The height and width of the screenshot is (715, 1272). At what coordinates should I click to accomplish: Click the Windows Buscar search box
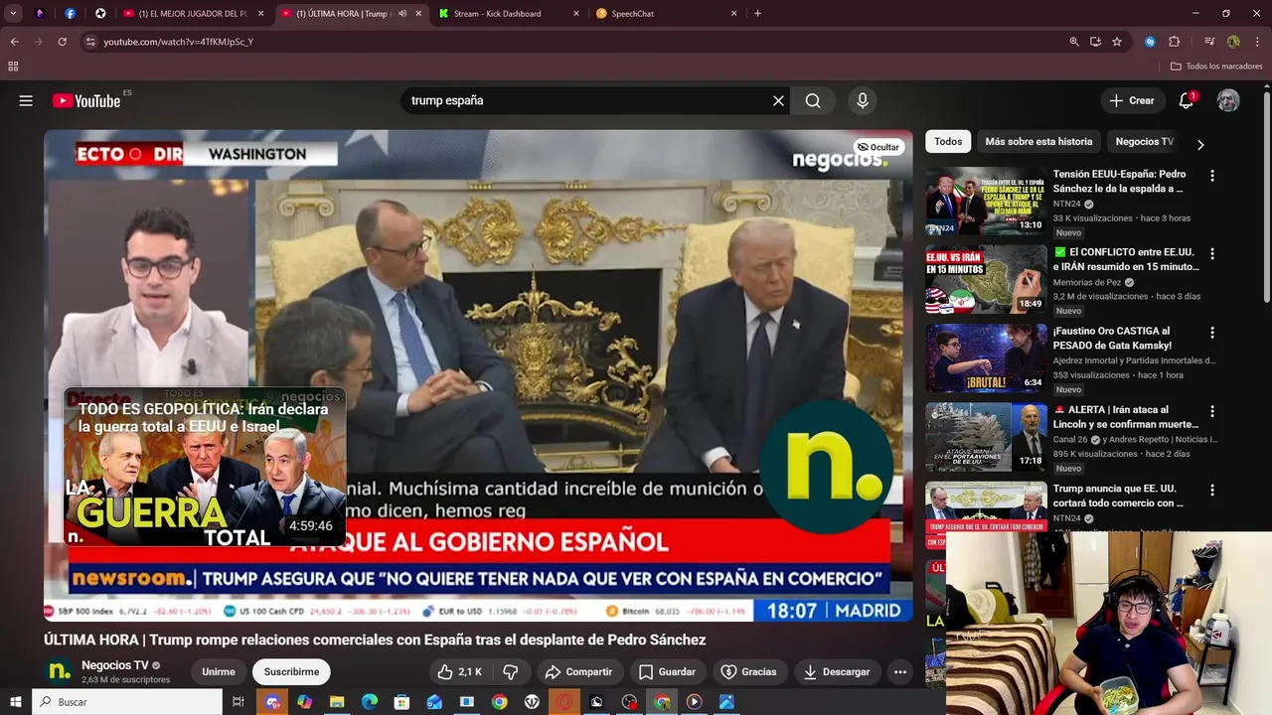127,702
